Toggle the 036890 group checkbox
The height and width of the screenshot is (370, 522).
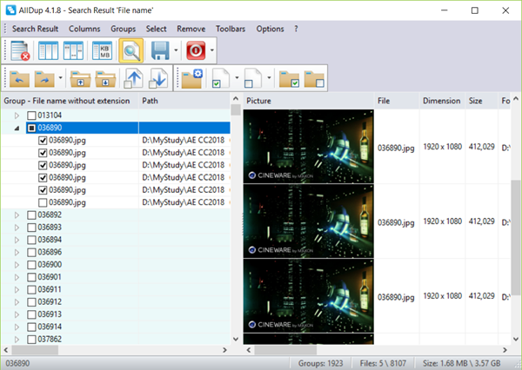31,128
